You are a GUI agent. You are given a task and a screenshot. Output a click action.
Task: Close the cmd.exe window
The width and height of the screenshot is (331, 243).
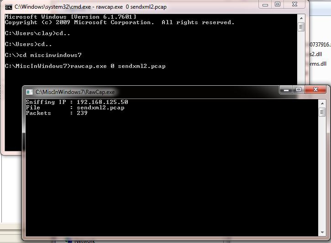294,5
